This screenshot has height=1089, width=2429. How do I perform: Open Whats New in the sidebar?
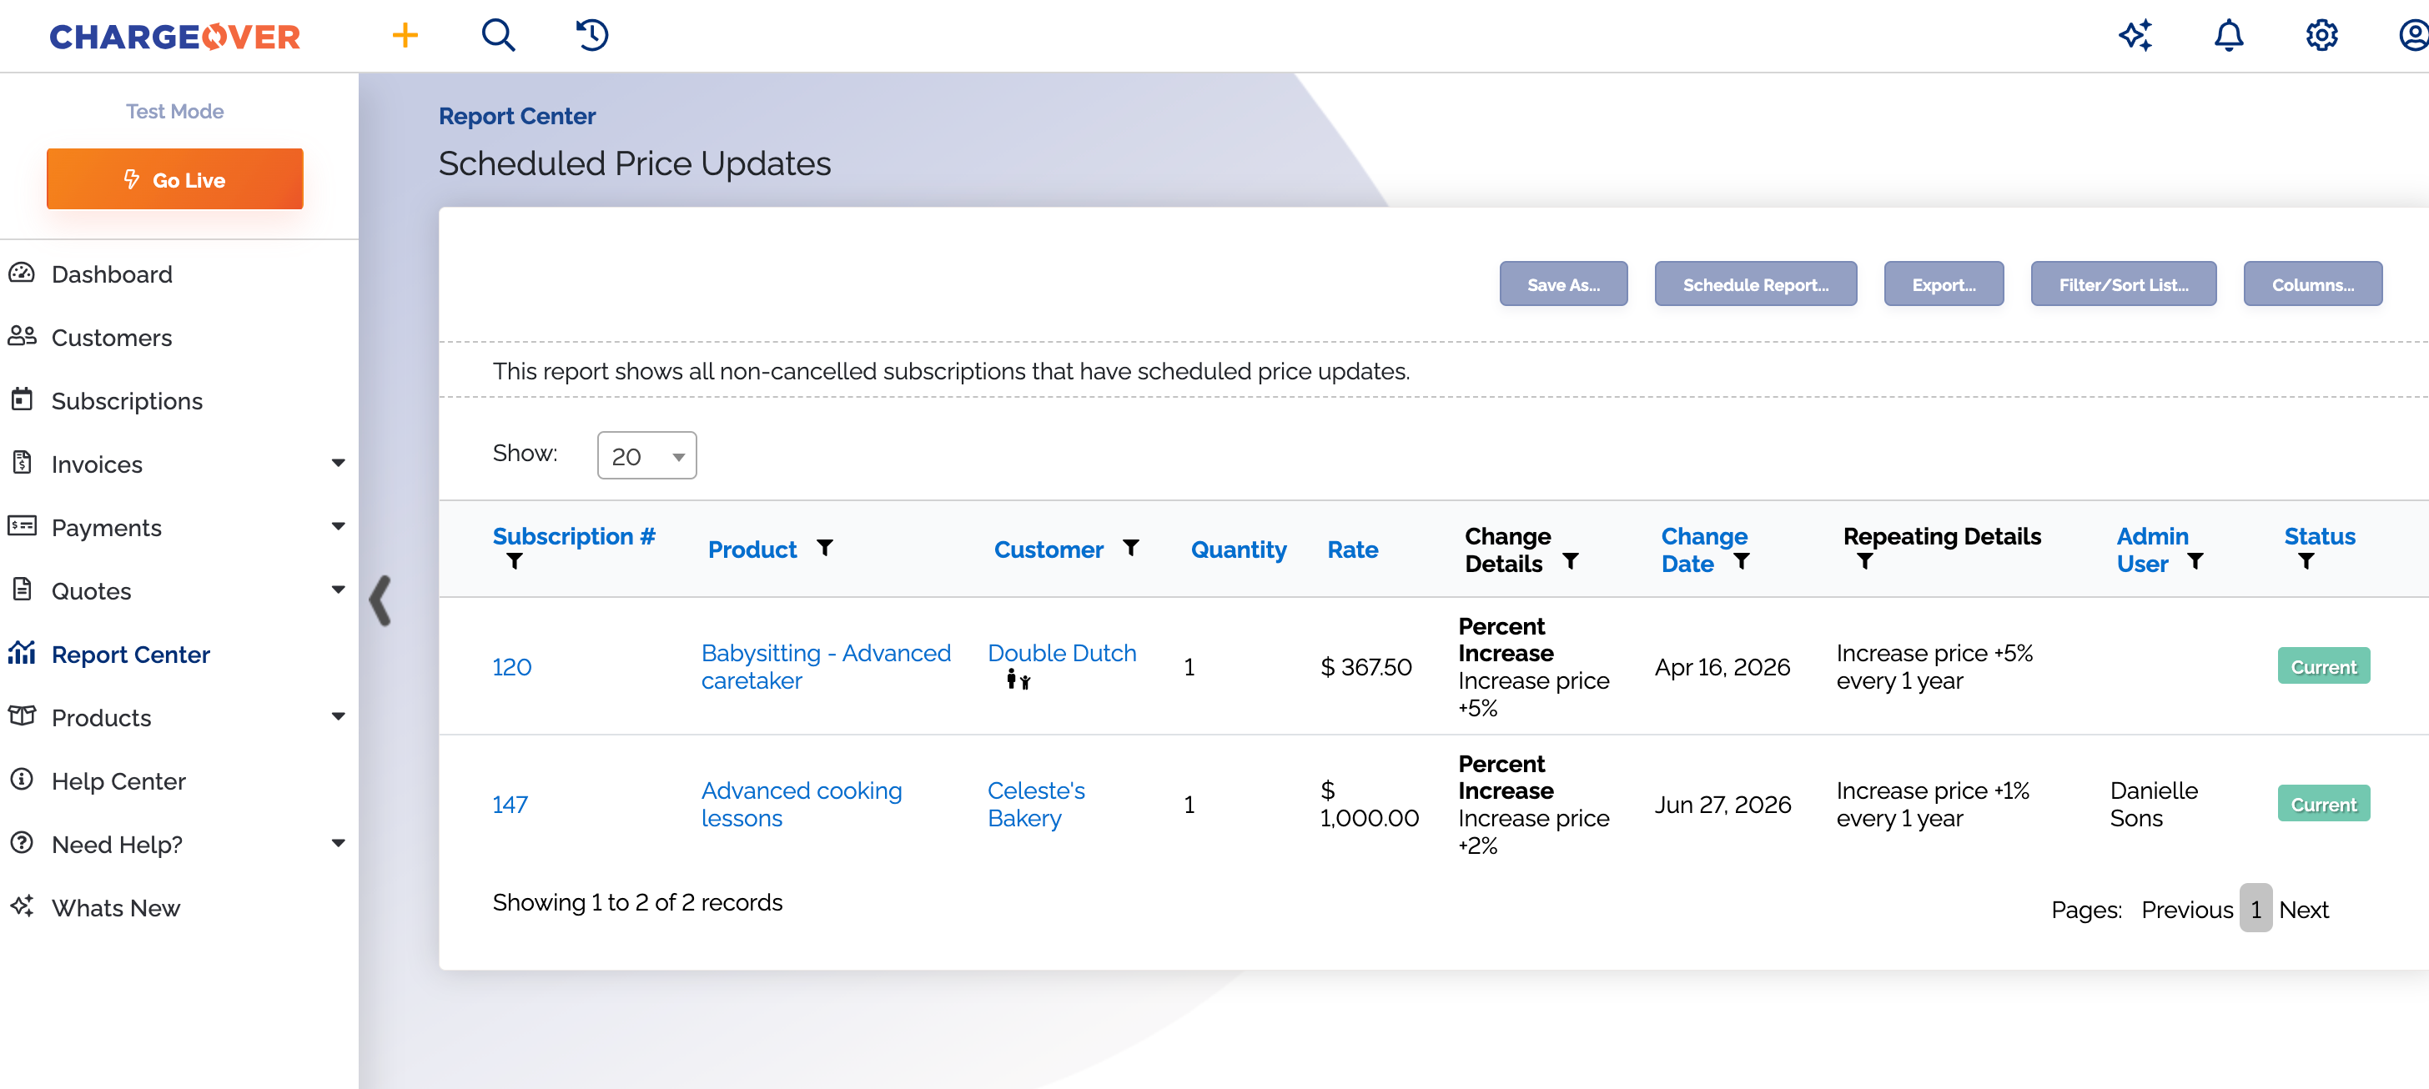pyautogui.click(x=115, y=908)
